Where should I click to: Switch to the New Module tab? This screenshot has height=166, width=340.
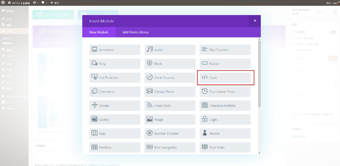point(99,32)
